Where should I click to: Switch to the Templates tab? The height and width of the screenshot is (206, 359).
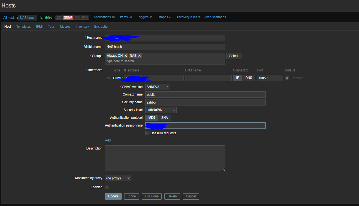click(24, 27)
